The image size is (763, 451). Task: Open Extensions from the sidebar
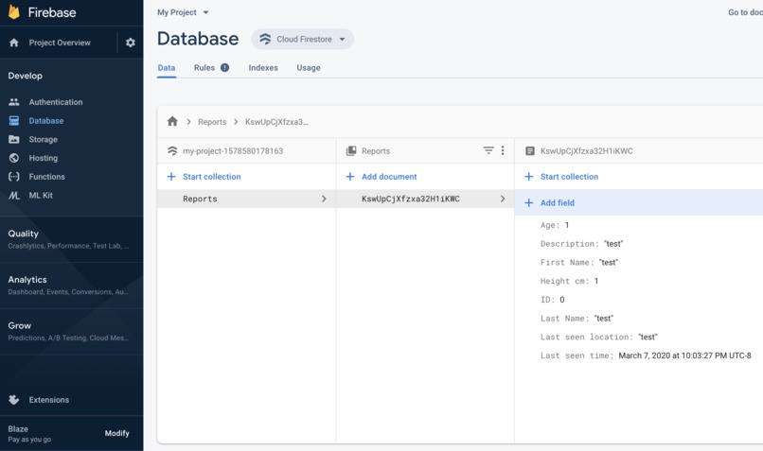point(48,400)
